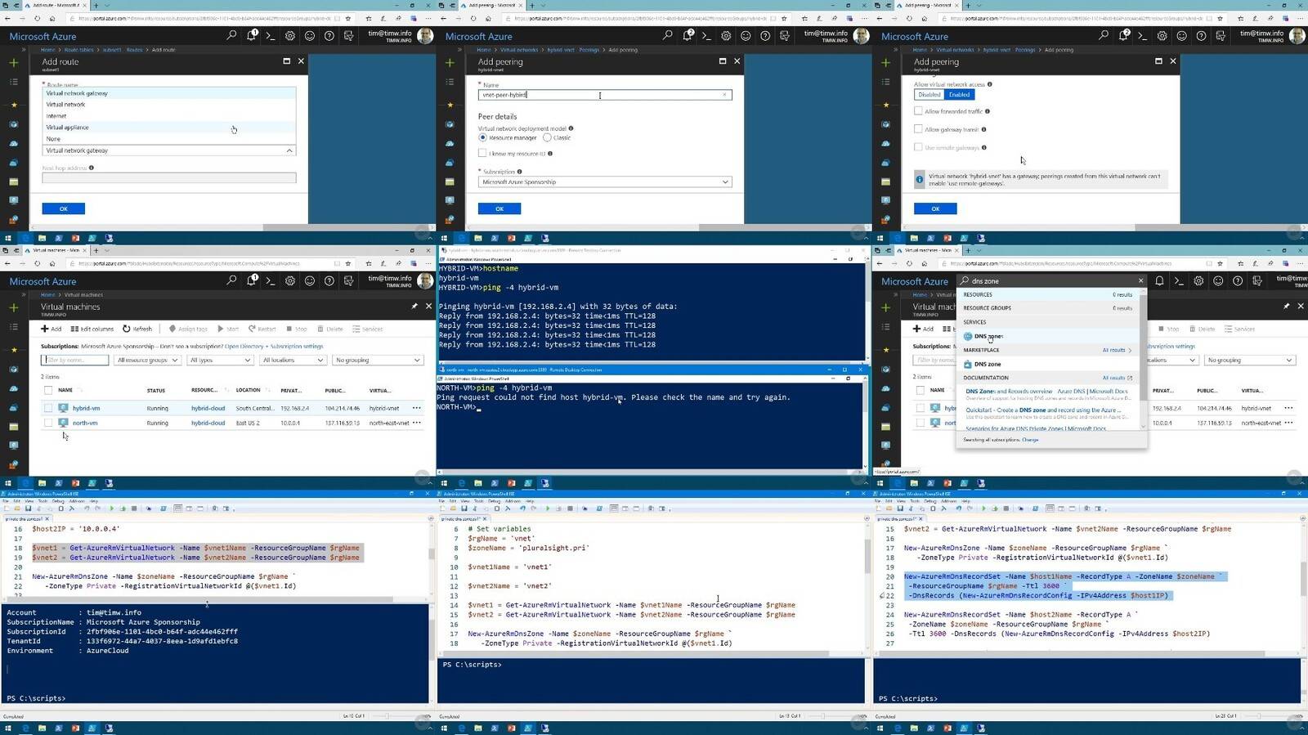Open the Microsoft Azure Sponsorship subscription dropdown

pyautogui.click(x=604, y=182)
